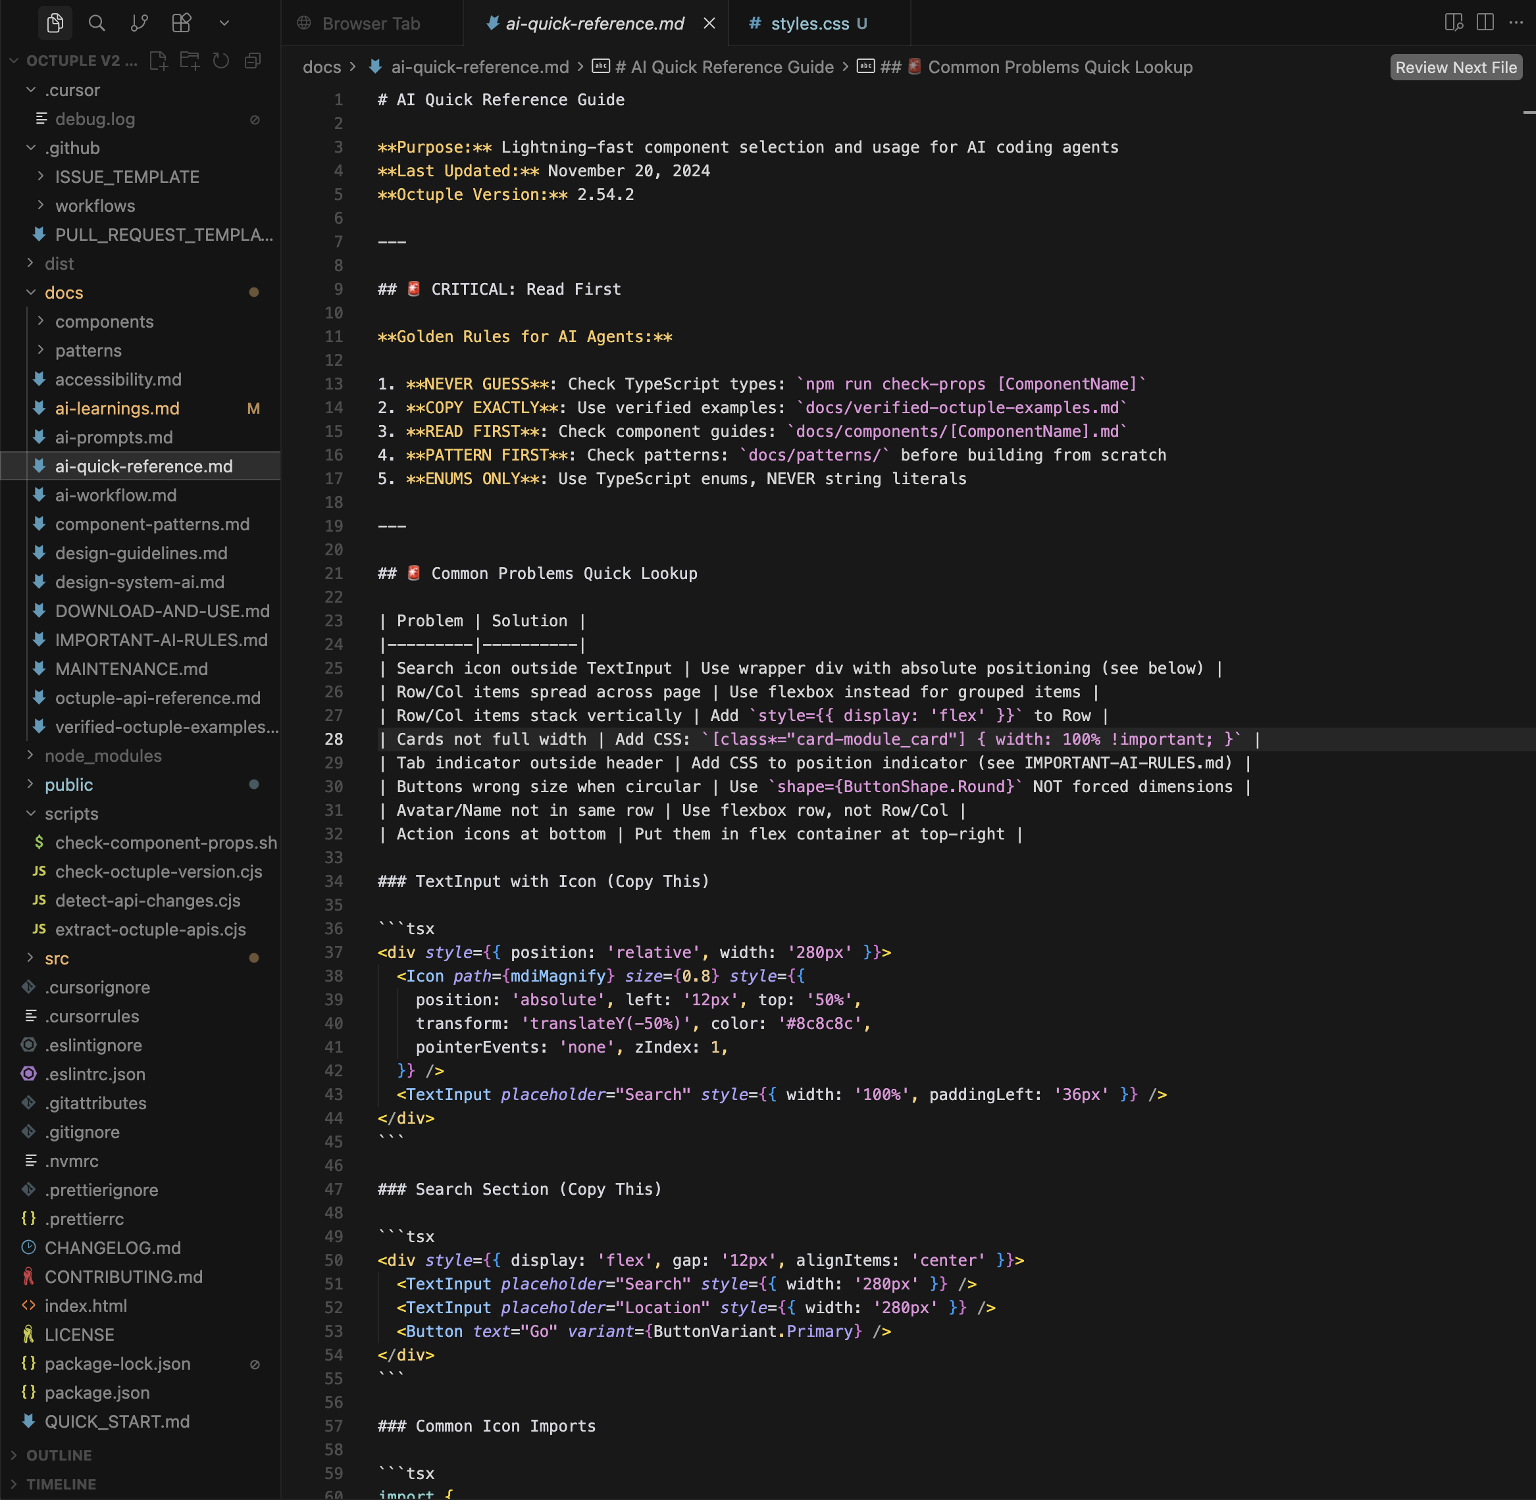Collapse the OCTUPLE V2 workspace section

(x=13, y=60)
